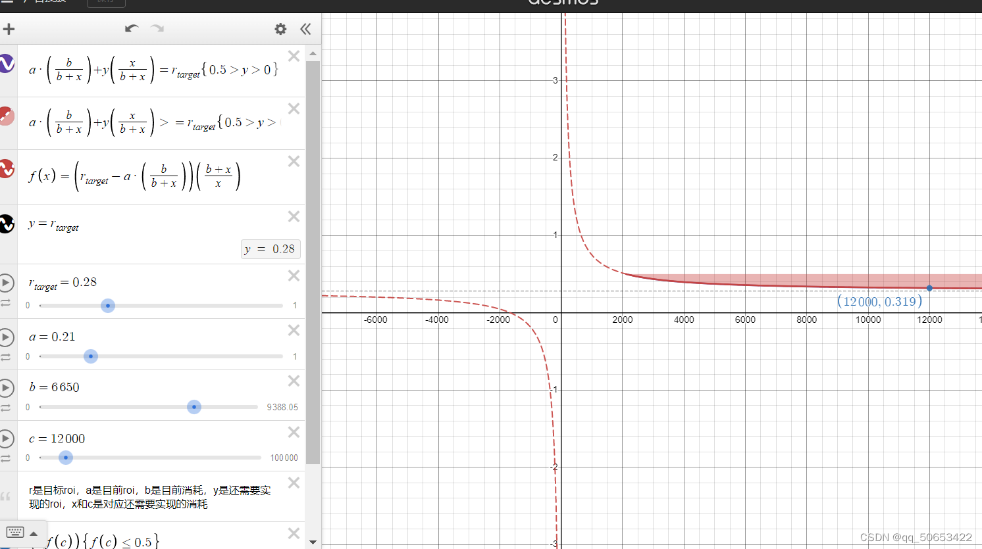Change loop mode of c slider
Image resolution: width=982 pixels, height=549 pixels.
coord(5,458)
